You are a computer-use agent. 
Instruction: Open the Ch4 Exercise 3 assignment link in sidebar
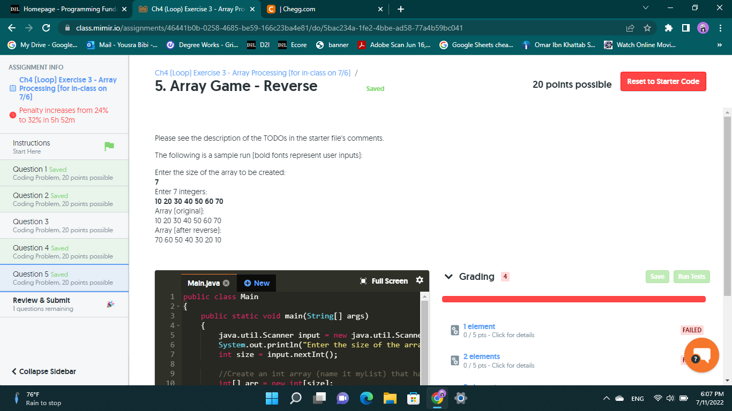68,88
